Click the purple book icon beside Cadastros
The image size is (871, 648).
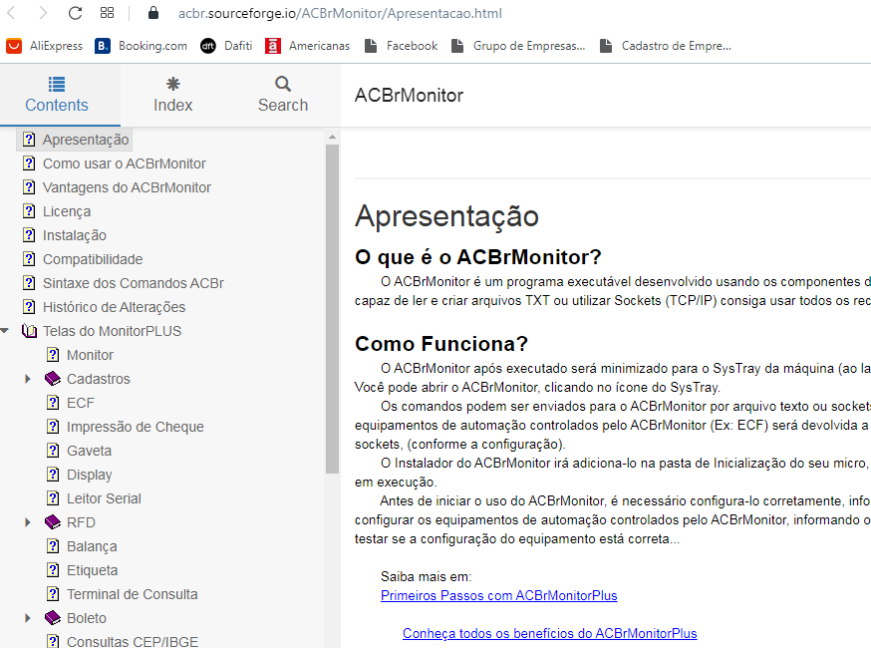click(x=53, y=379)
